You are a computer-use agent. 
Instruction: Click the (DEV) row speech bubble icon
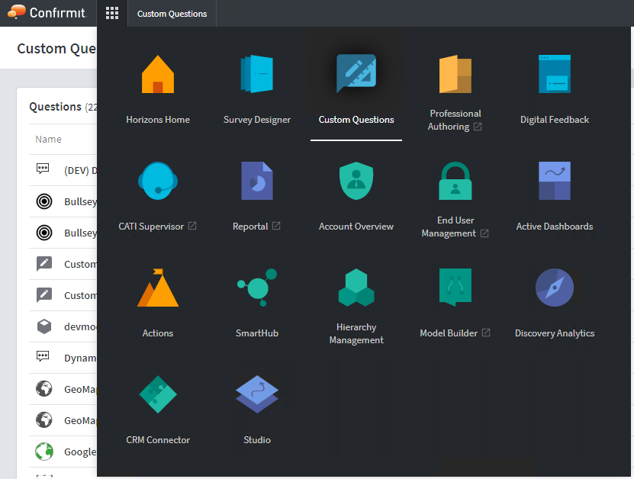[x=43, y=169]
